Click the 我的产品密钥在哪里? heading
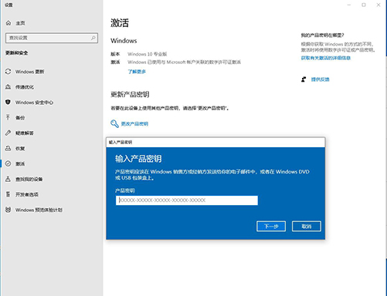 tap(322, 35)
